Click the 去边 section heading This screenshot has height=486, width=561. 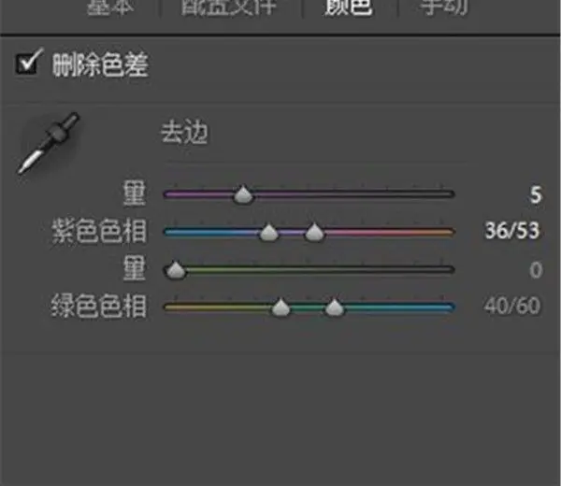(x=184, y=133)
